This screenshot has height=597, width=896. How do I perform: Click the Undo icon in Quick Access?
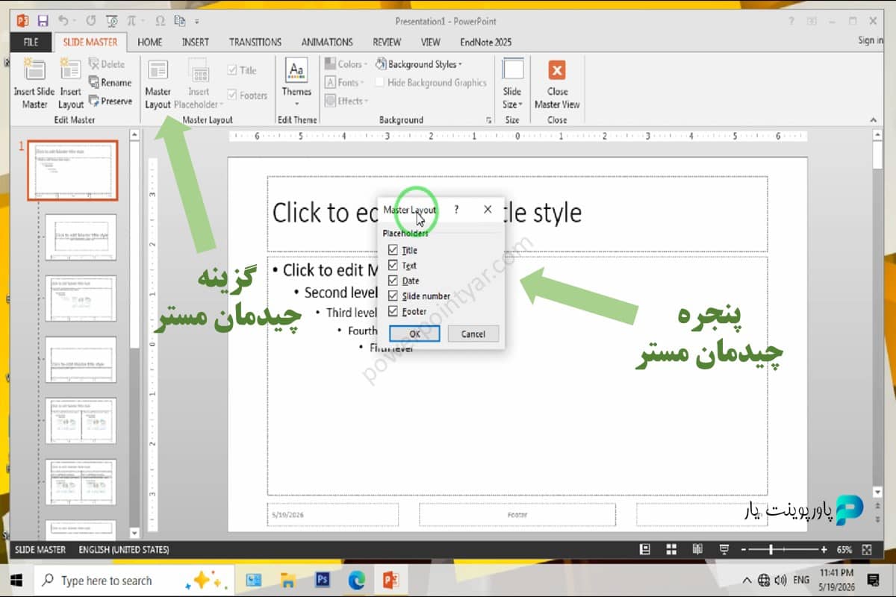(x=63, y=21)
